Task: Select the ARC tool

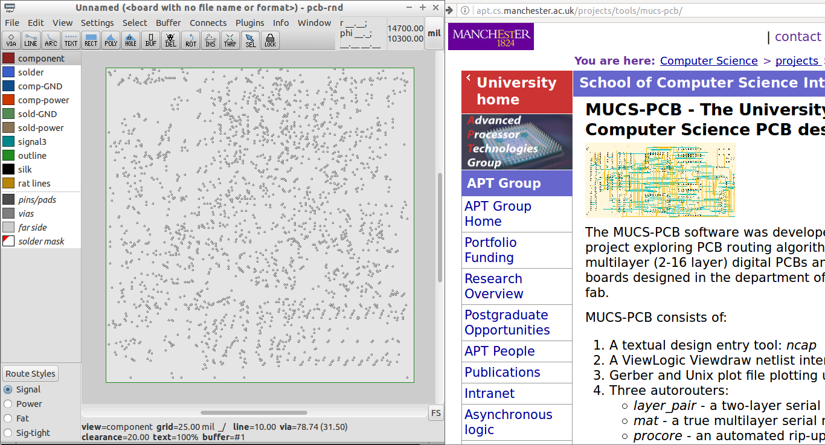Action: pyautogui.click(x=51, y=40)
